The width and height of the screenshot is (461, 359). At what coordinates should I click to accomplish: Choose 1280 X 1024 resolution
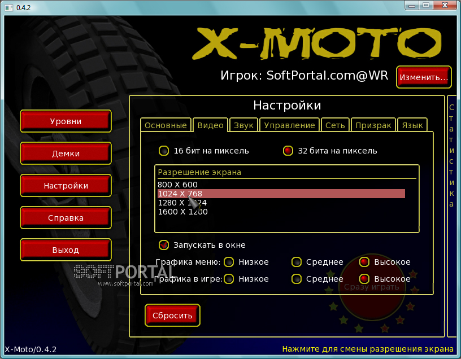pos(281,203)
